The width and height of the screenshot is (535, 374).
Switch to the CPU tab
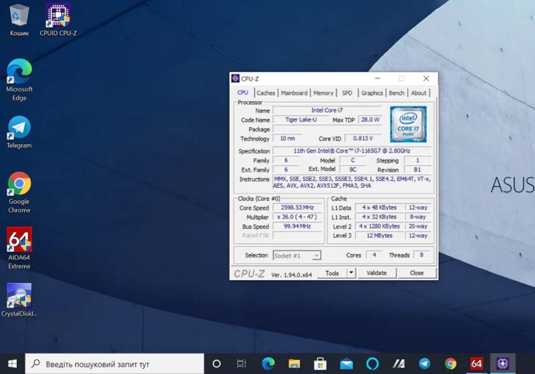(243, 92)
